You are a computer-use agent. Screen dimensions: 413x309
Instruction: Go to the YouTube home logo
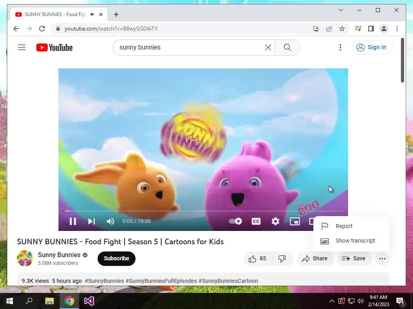(54, 47)
